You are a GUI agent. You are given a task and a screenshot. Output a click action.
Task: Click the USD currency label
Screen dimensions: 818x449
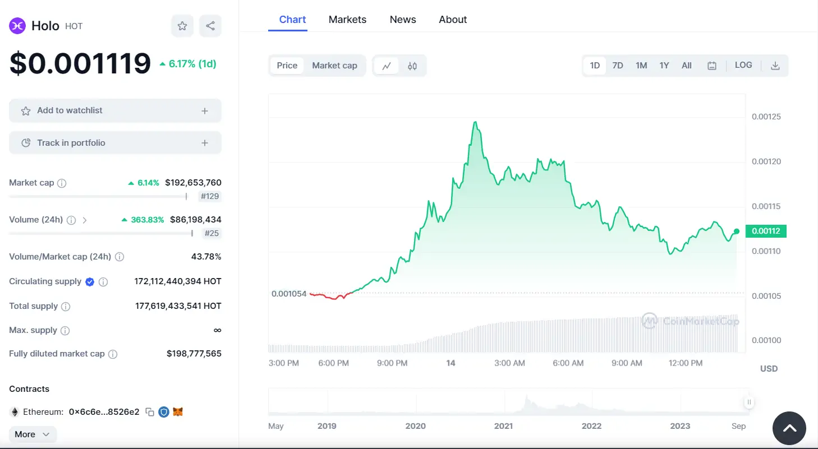(x=769, y=369)
